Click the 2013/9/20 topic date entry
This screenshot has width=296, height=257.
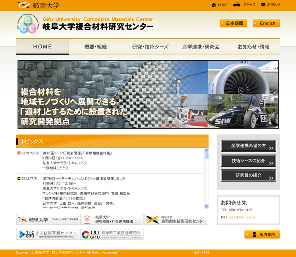pyautogui.click(x=30, y=153)
